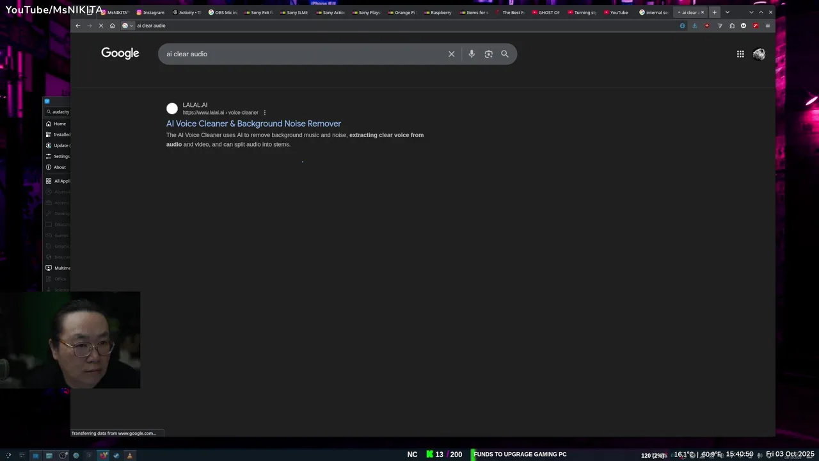The image size is (819, 461).
Task: Click the lalal.ai voice-cleaner URL text
Action: pos(221,113)
